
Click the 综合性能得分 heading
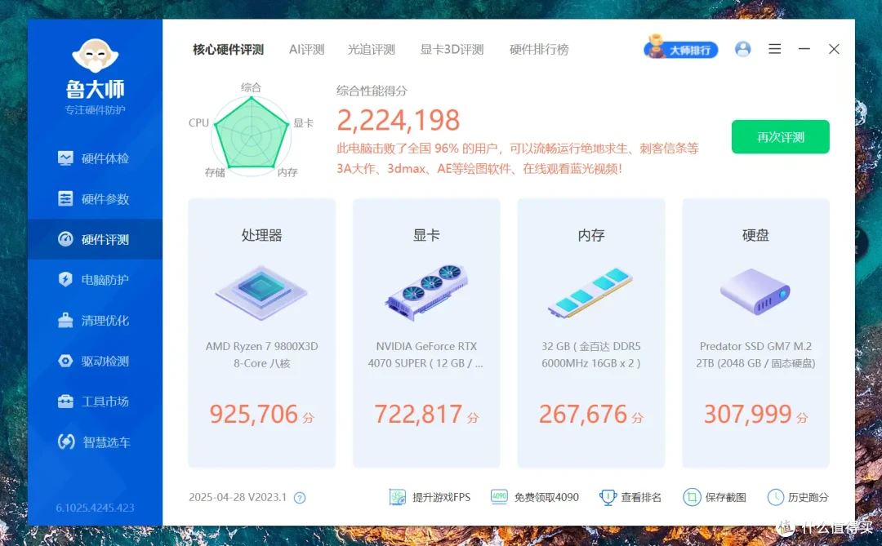[372, 91]
